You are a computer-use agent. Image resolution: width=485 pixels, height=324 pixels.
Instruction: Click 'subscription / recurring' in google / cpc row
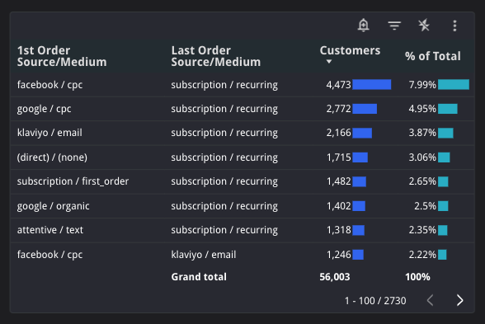224,109
